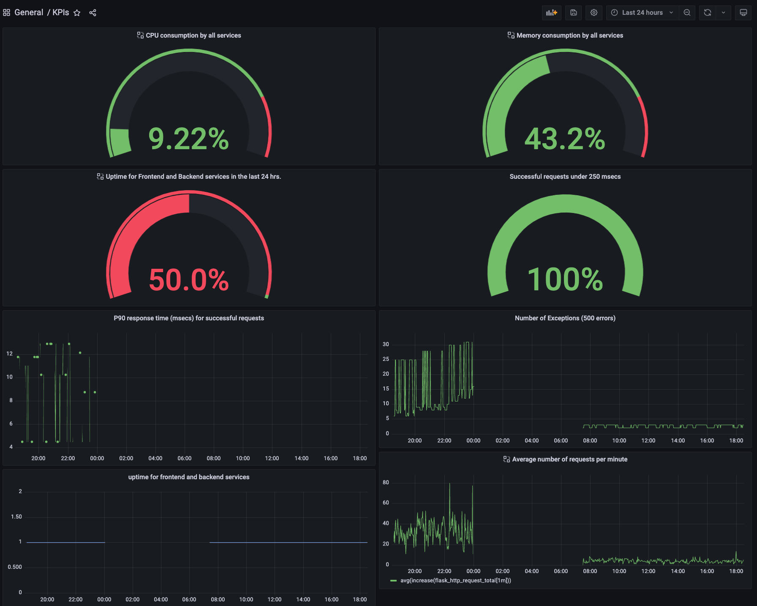Save the dashboard
This screenshot has width=757, height=606.
click(574, 13)
